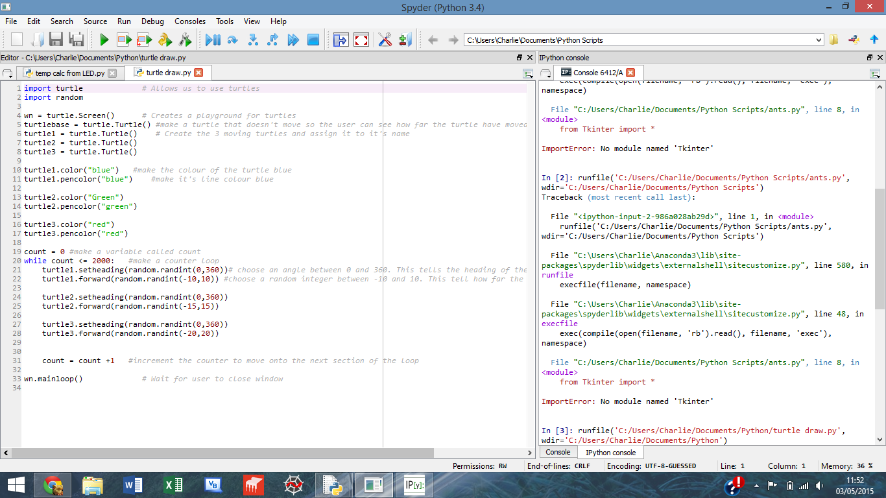Click the Save file floppy icon
The height and width of the screenshot is (498, 886).
(56, 40)
